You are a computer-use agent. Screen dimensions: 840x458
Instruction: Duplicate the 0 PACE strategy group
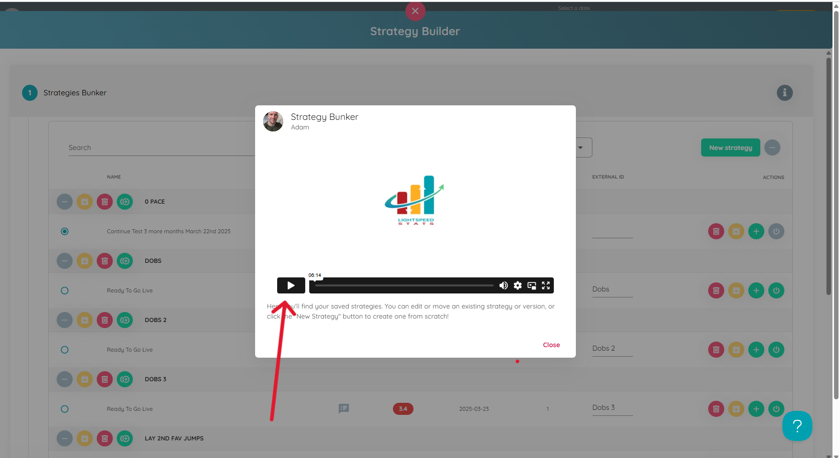coord(124,202)
